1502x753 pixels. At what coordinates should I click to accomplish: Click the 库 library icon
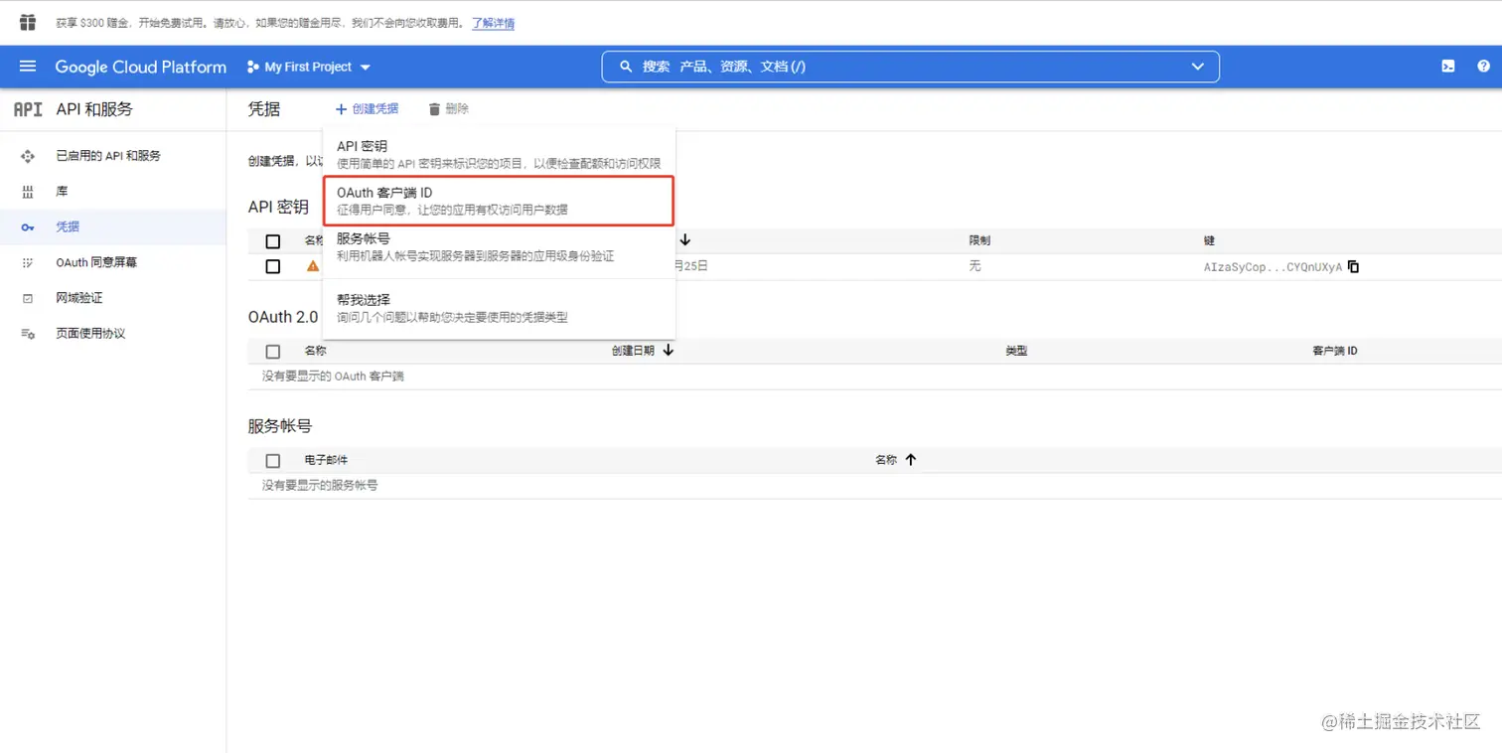[x=28, y=191]
